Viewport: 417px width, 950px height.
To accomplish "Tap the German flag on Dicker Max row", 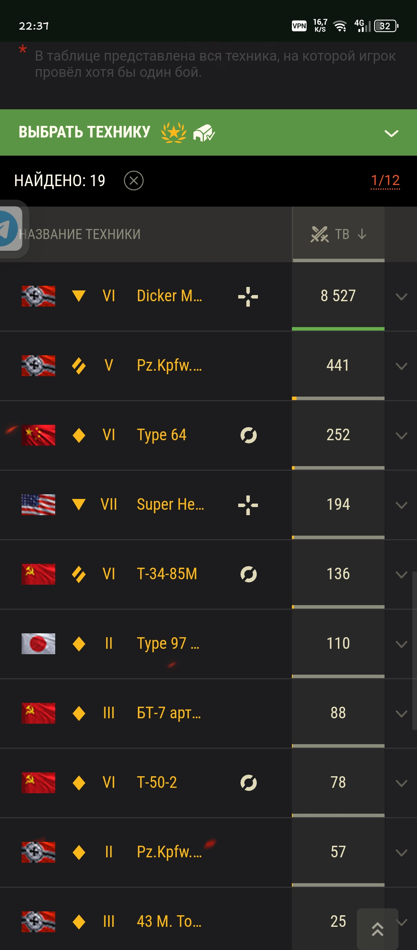I will click(38, 296).
